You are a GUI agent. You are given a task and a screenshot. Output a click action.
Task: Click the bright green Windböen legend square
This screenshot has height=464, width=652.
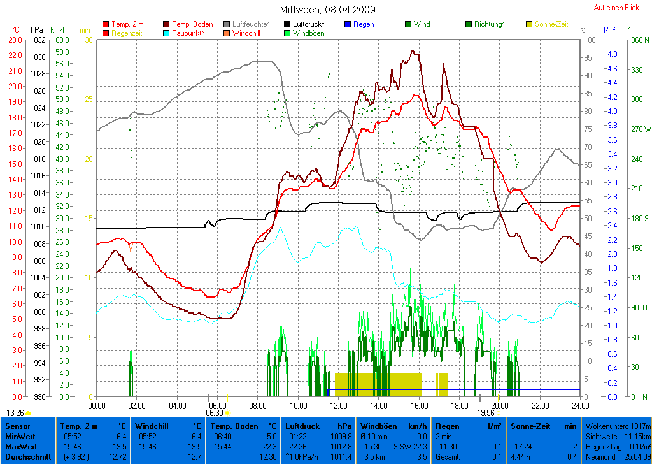[x=288, y=33]
